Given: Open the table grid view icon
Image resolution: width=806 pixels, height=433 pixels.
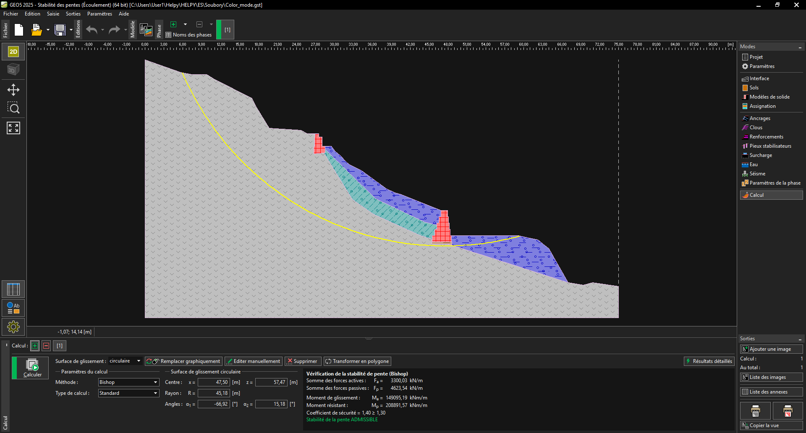Looking at the screenshot, I should pyautogui.click(x=13, y=289).
